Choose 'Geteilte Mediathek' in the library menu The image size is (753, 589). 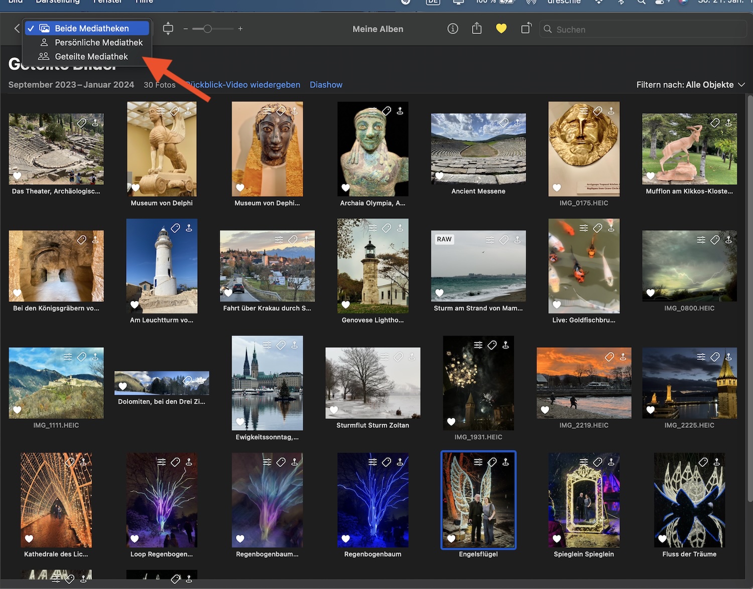coord(91,57)
